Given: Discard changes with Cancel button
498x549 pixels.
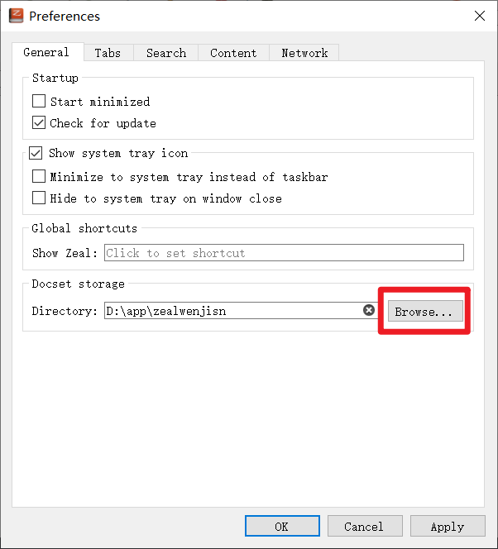Looking at the screenshot, I should (365, 526).
